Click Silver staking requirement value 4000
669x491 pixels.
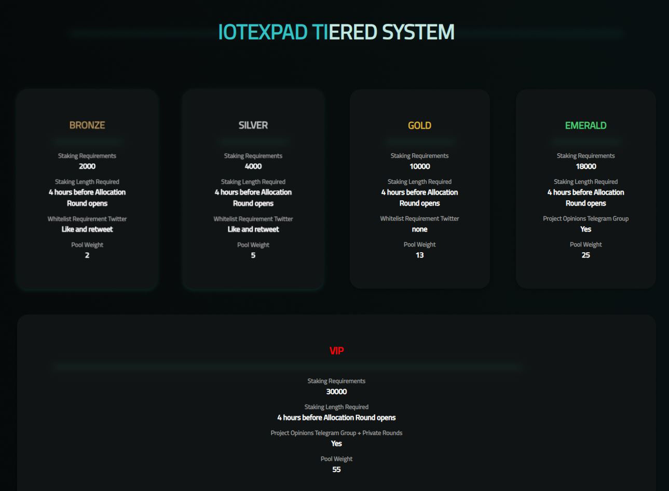click(x=253, y=166)
